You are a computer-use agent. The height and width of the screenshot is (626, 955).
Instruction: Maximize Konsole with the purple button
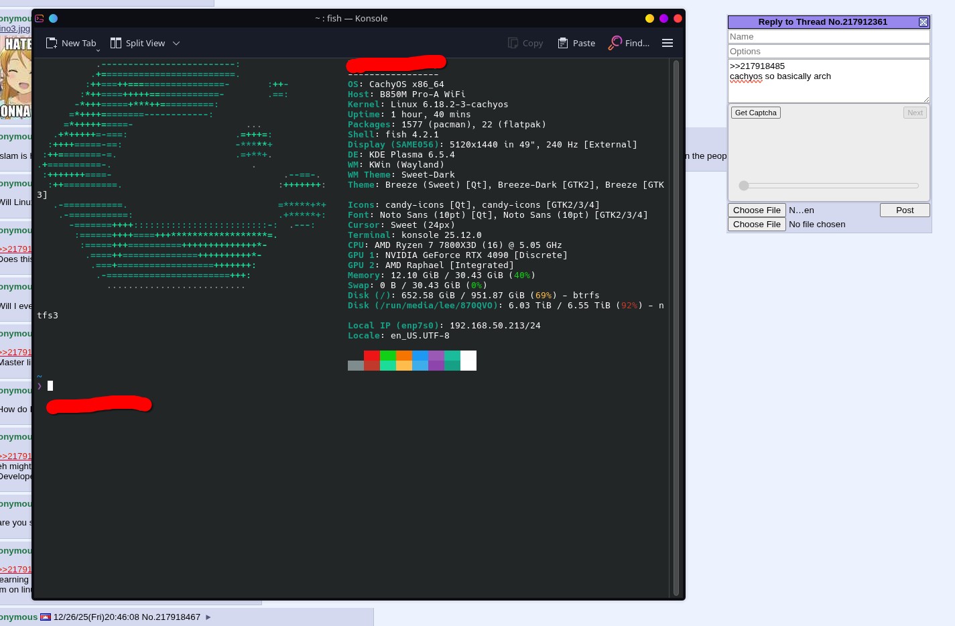[663, 18]
